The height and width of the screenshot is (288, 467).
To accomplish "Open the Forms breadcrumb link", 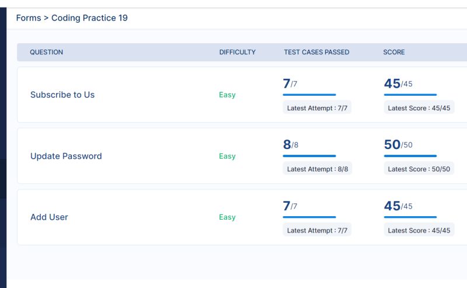I will tap(29, 18).
